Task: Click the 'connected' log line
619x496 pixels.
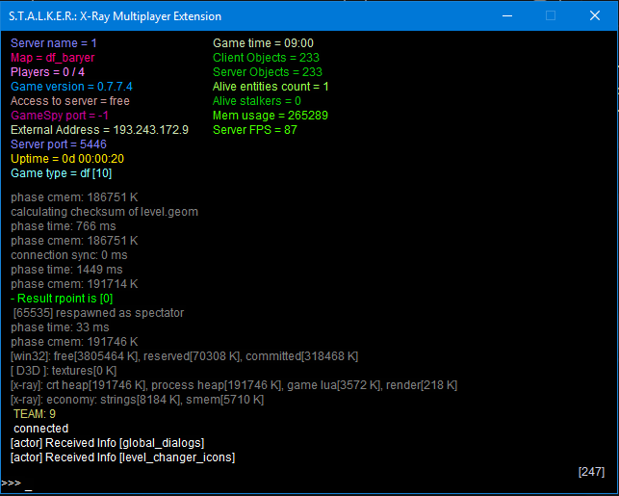Action: 41,429
